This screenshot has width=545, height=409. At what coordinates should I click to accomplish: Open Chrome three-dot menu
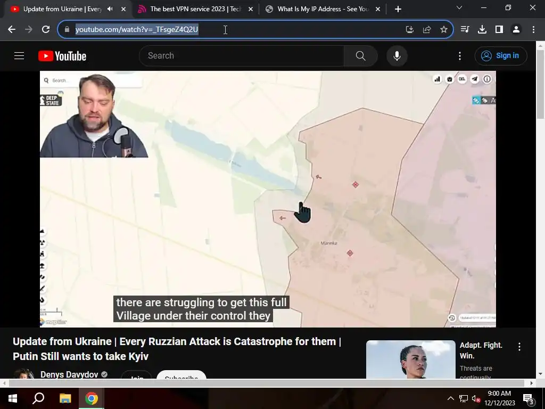tap(533, 30)
